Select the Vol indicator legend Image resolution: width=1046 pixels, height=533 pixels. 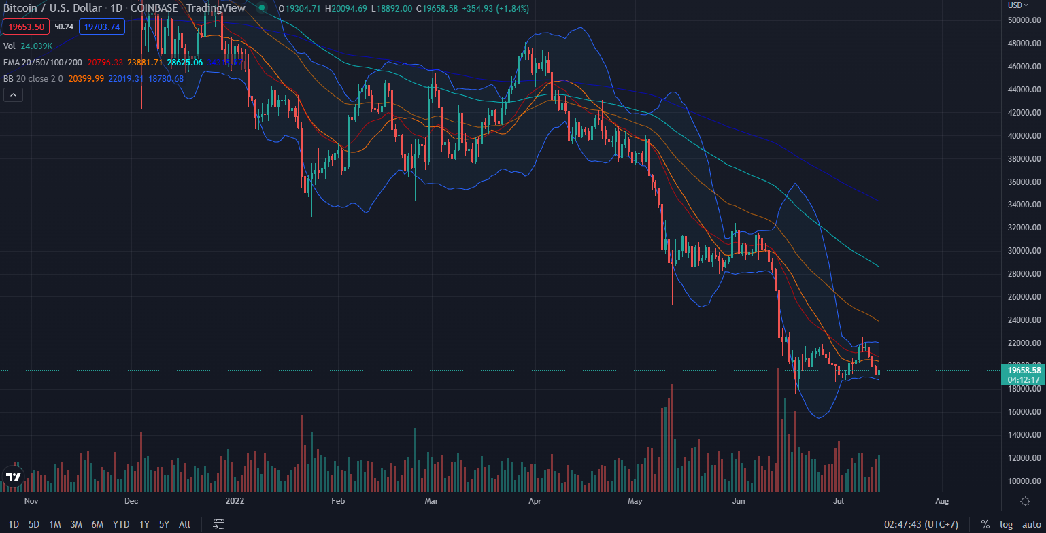(10, 46)
